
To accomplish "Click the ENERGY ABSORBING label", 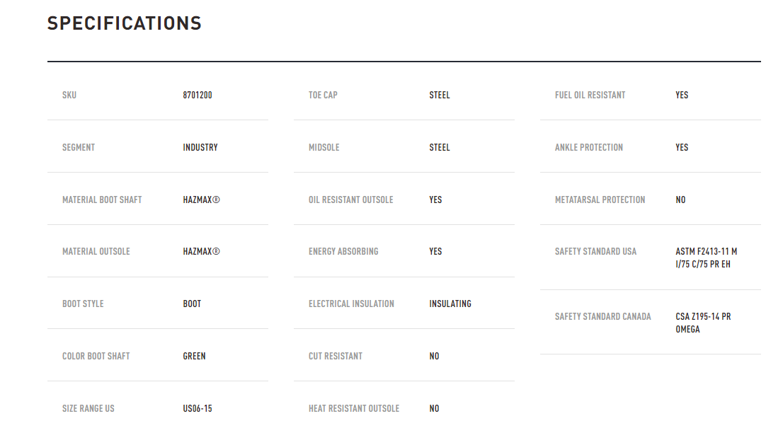I will (x=343, y=252).
